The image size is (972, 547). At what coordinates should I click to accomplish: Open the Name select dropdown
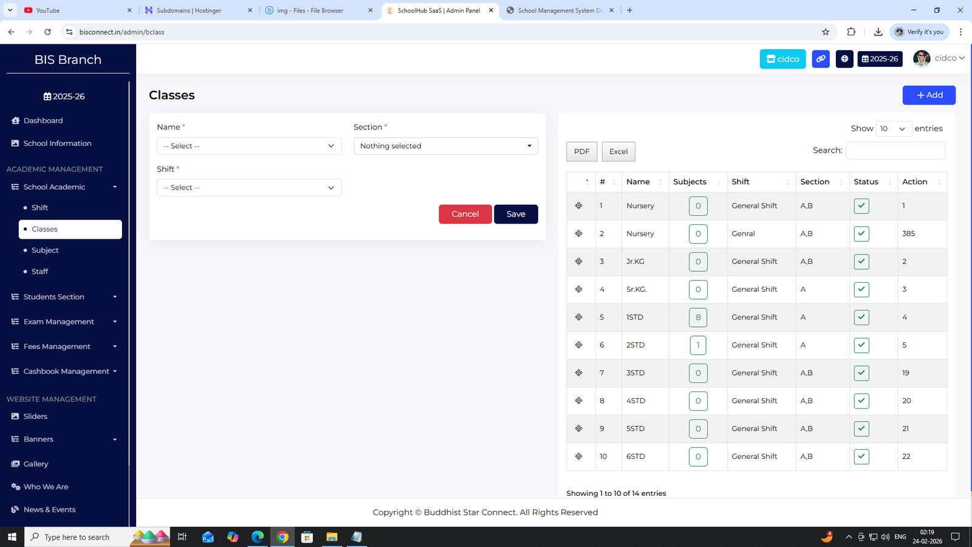coord(248,146)
